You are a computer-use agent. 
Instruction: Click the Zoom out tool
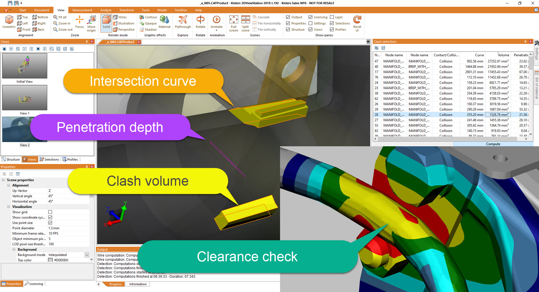[x=63, y=30]
